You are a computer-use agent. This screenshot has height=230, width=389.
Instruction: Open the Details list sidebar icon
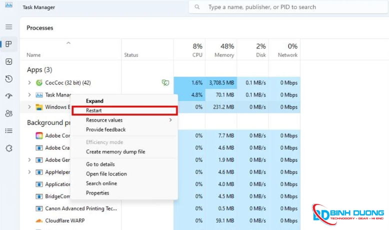[x=9, y=131]
